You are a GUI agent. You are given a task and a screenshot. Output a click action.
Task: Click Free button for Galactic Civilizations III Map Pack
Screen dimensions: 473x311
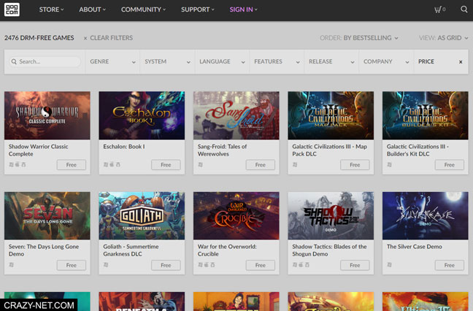coord(355,165)
